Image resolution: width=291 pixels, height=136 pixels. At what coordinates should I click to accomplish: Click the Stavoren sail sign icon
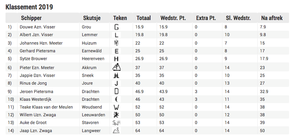(x=116, y=123)
